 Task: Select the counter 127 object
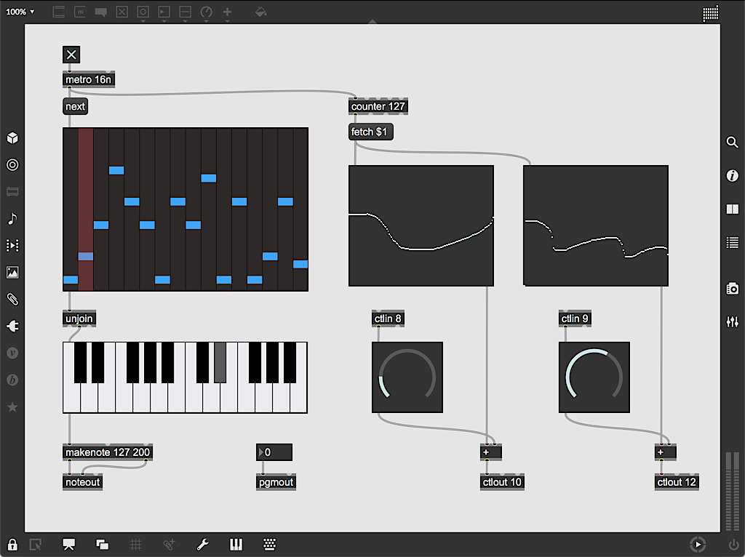pos(378,106)
